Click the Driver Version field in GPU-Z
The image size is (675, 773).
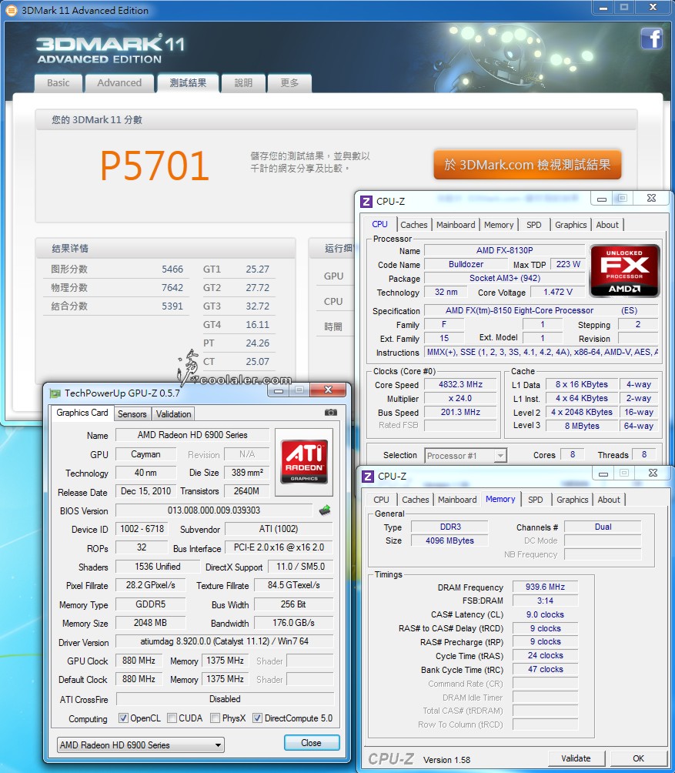(224, 641)
